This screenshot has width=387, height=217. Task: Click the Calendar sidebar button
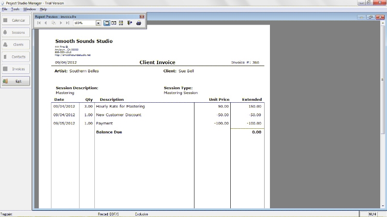point(15,20)
